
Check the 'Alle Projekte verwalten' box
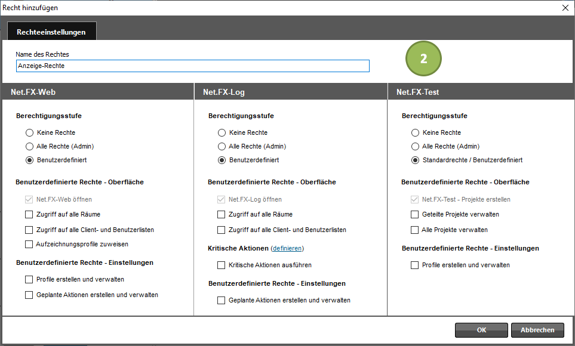click(x=414, y=230)
